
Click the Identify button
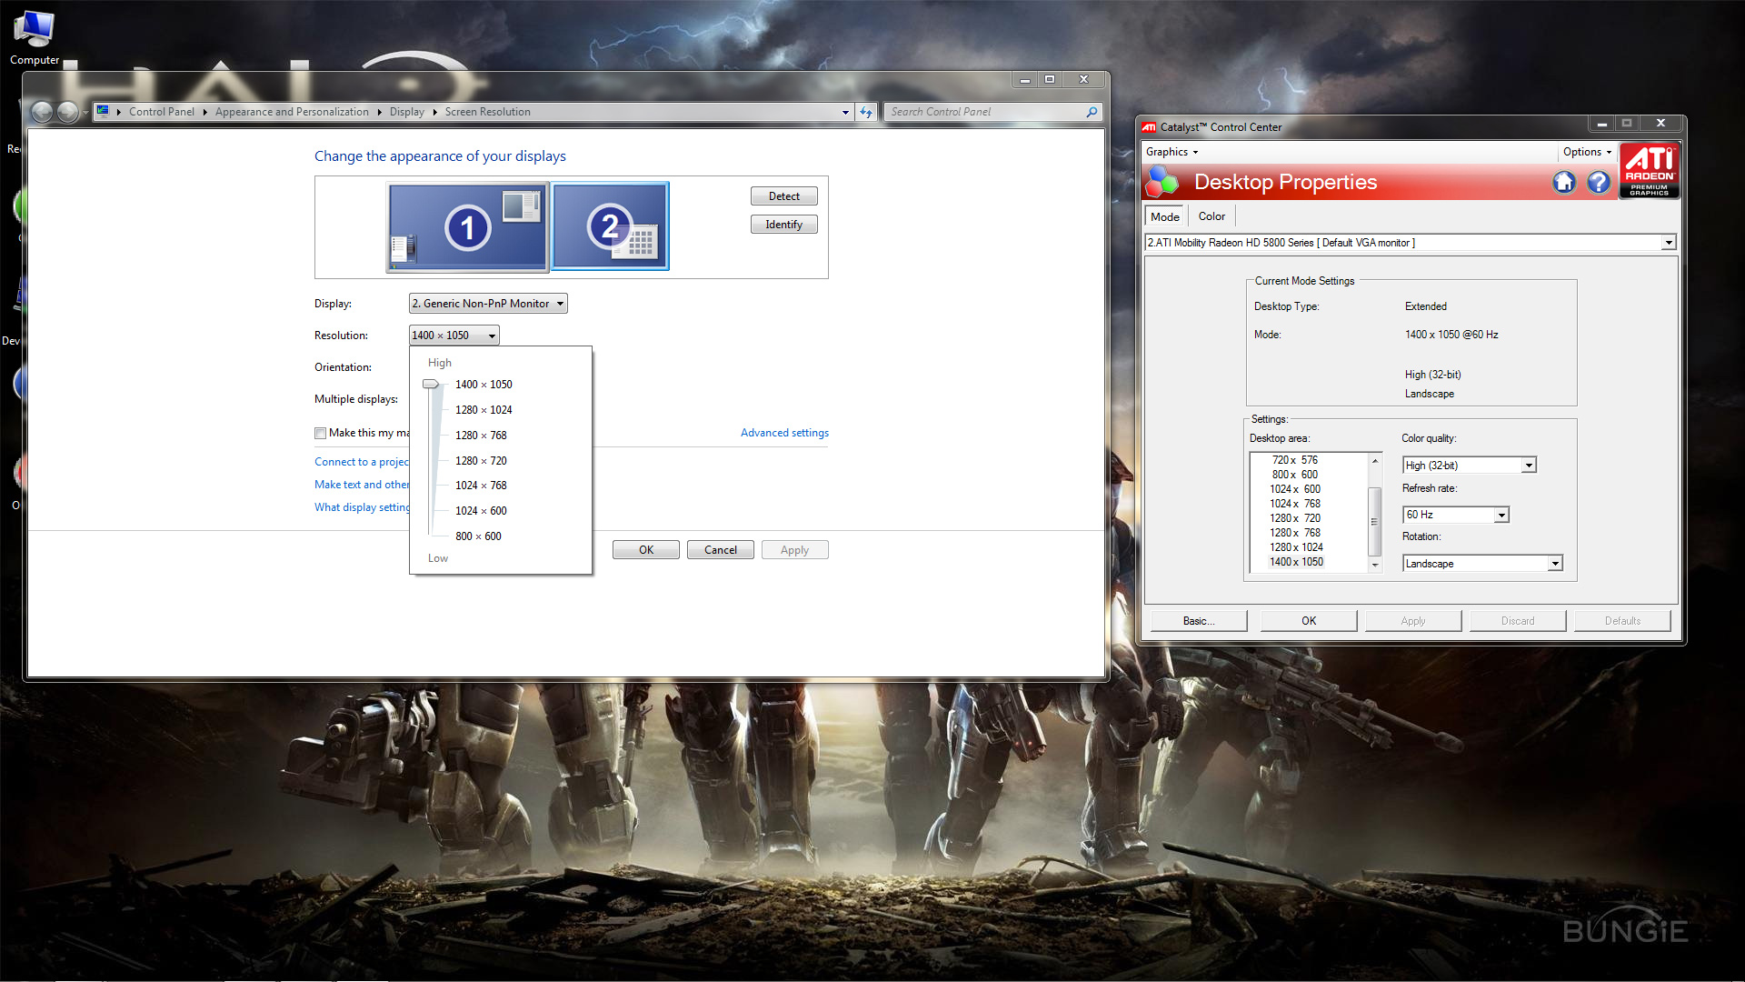[783, 225]
